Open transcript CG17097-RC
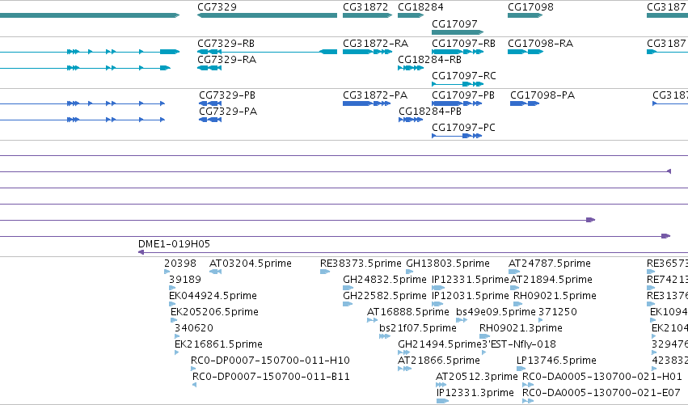Screen dimensions: 688x405 (x=464, y=76)
